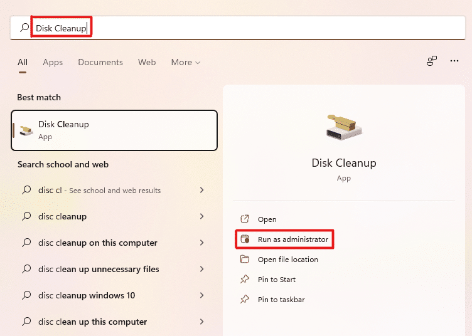The height and width of the screenshot is (336, 472).
Task: Click 'disc cleanup on this computer' suggestion
Action: (114, 243)
